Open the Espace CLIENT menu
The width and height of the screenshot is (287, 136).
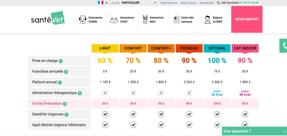point(216,19)
